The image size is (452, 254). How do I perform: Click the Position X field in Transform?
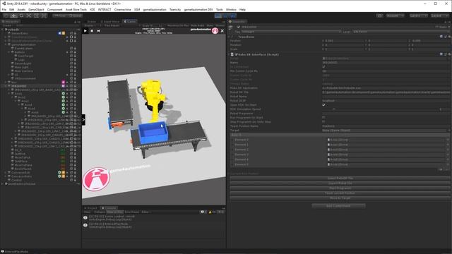(344, 41)
